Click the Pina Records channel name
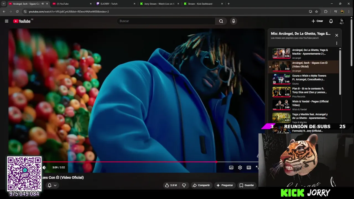Screen dimensions: 354x199 (x=299, y=96)
